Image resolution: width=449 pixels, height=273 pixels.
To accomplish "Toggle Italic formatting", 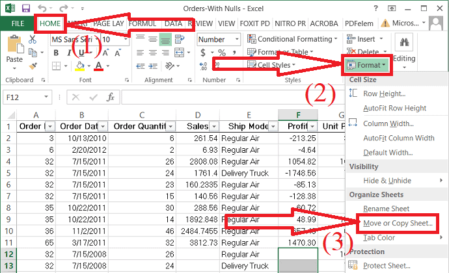I will (x=69, y=53).
